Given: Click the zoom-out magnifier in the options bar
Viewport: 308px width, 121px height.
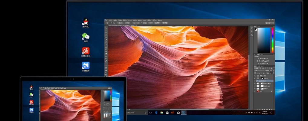Looking at the screenshot, I should pos(114,23).
